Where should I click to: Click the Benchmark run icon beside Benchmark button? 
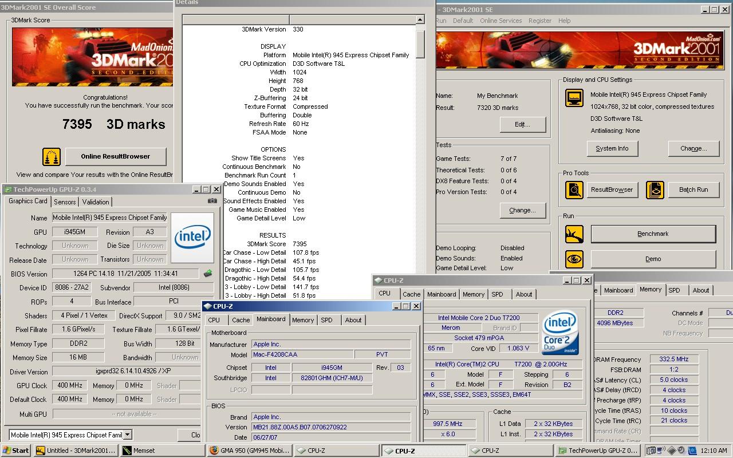point(574,234)
